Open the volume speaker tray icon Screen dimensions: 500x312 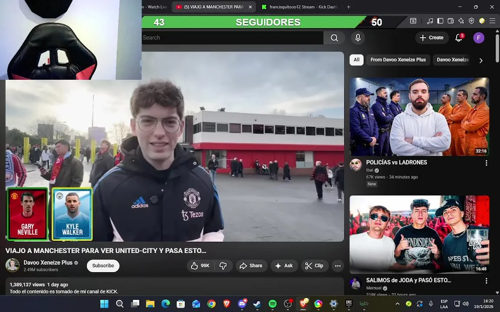(466, 304)
